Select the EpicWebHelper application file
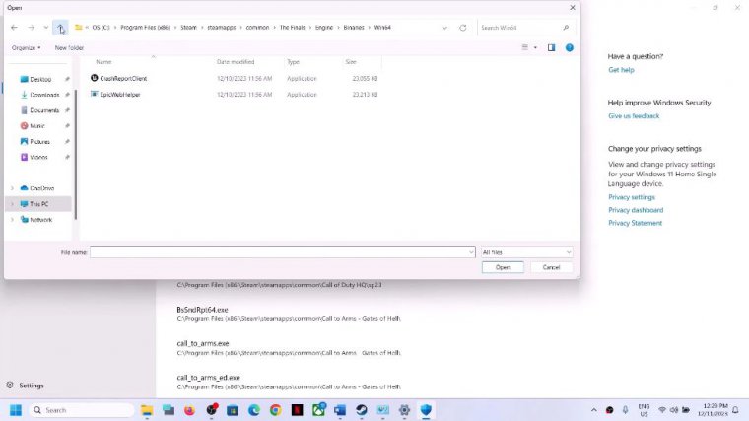The width and height of the screenshot is (749, 421). pyautogui.click(x=121, y=95)
